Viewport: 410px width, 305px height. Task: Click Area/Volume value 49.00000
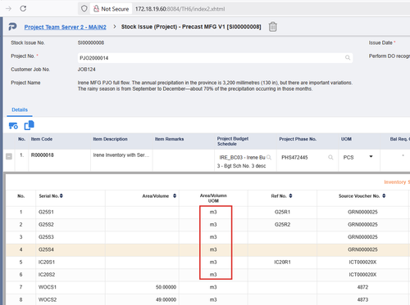166,300
